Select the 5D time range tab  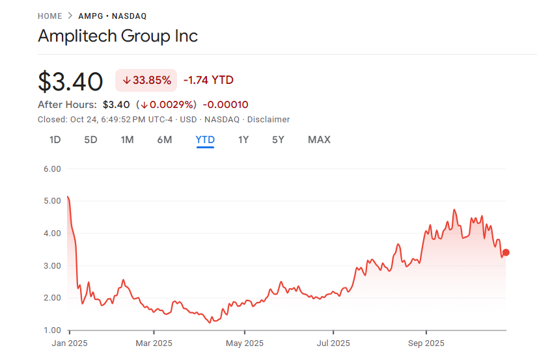pyautogui.click(x=90, y=140)
